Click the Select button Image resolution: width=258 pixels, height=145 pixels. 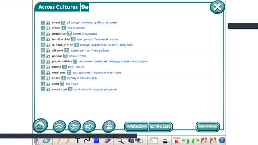[208, 127]
